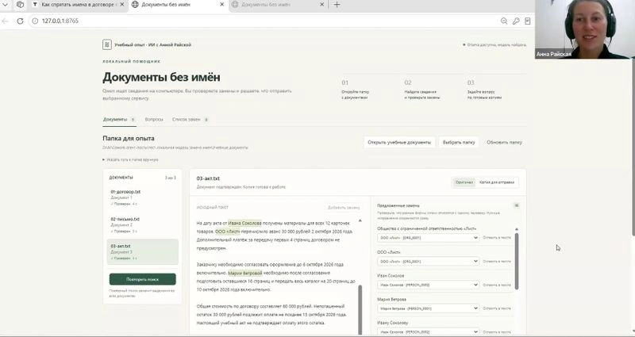The image size is (635, 337).
Task: Click 'Открыть учебные документы' button
Action: point(399,143)
